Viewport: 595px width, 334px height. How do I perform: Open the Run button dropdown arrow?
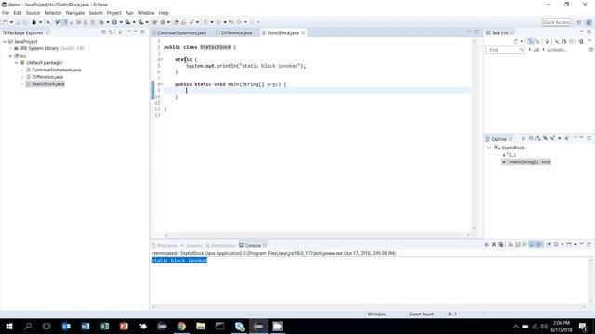[121, 22]
